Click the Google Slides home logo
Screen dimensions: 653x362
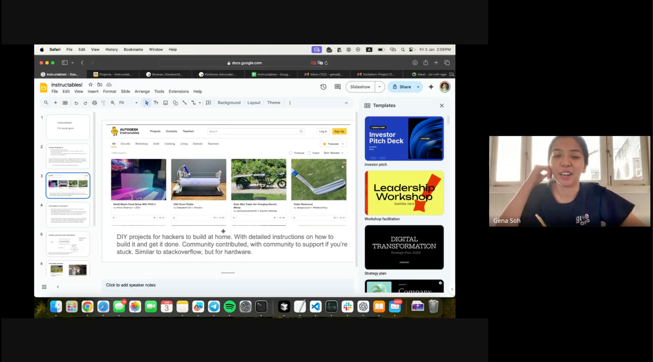43,88
